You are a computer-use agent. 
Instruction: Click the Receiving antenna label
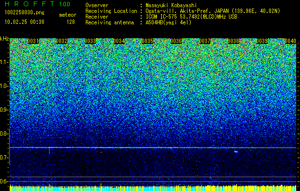110,22
